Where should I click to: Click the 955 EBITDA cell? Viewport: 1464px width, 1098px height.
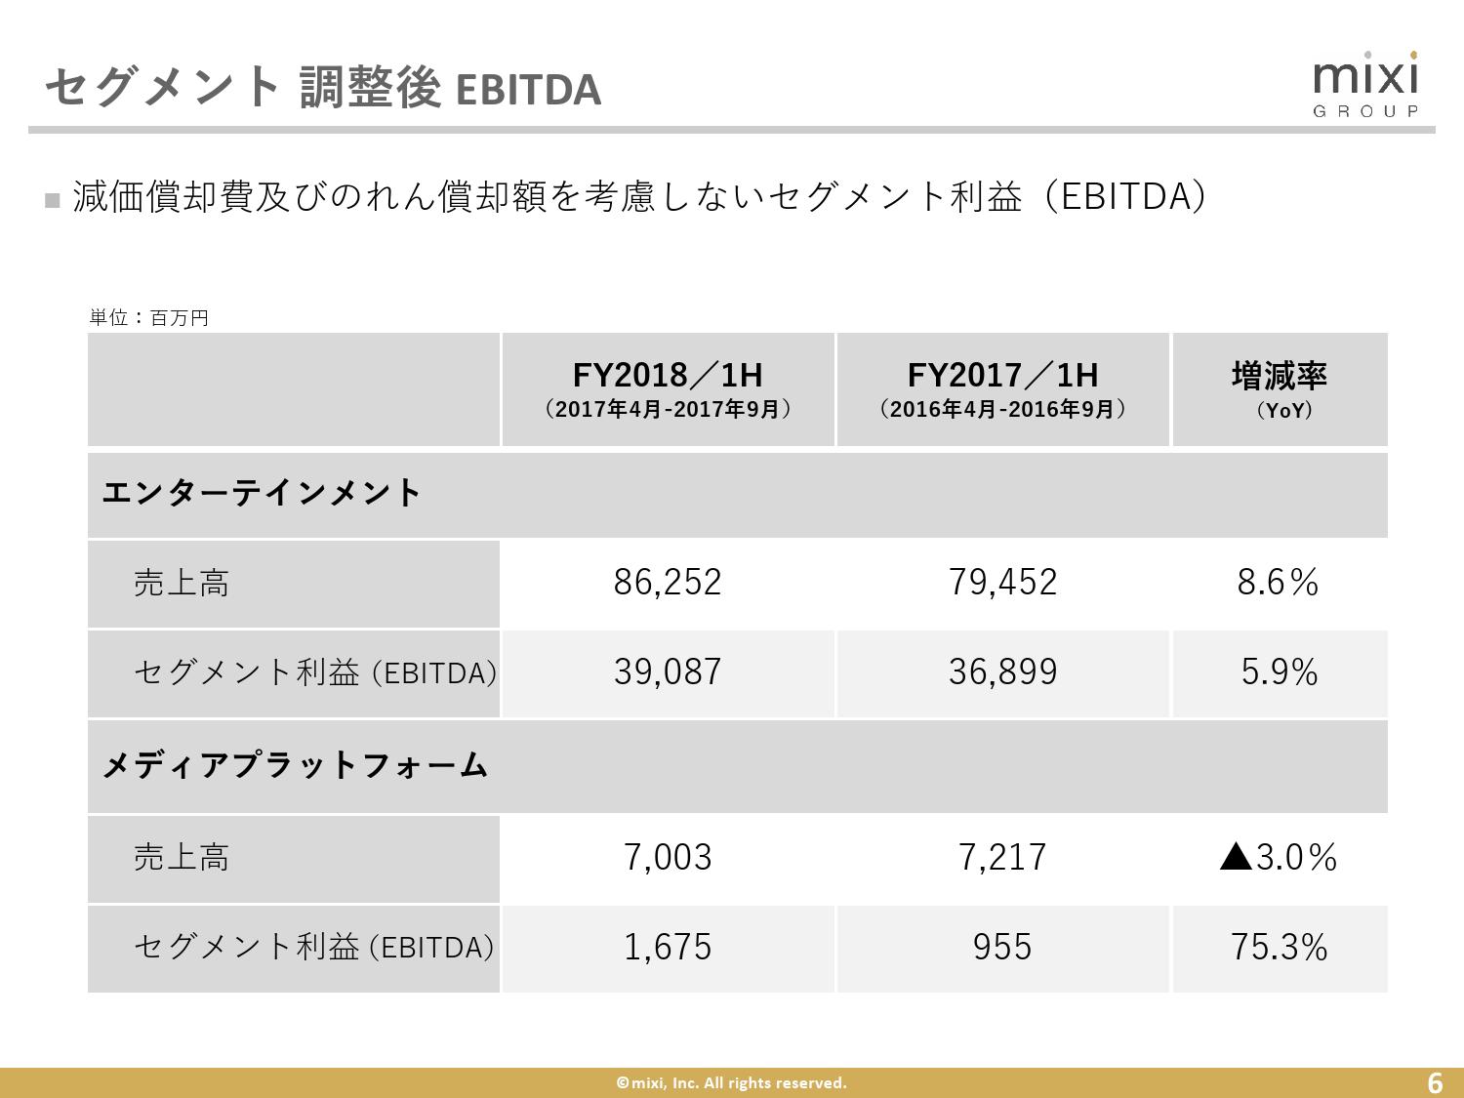[1002, 948]
